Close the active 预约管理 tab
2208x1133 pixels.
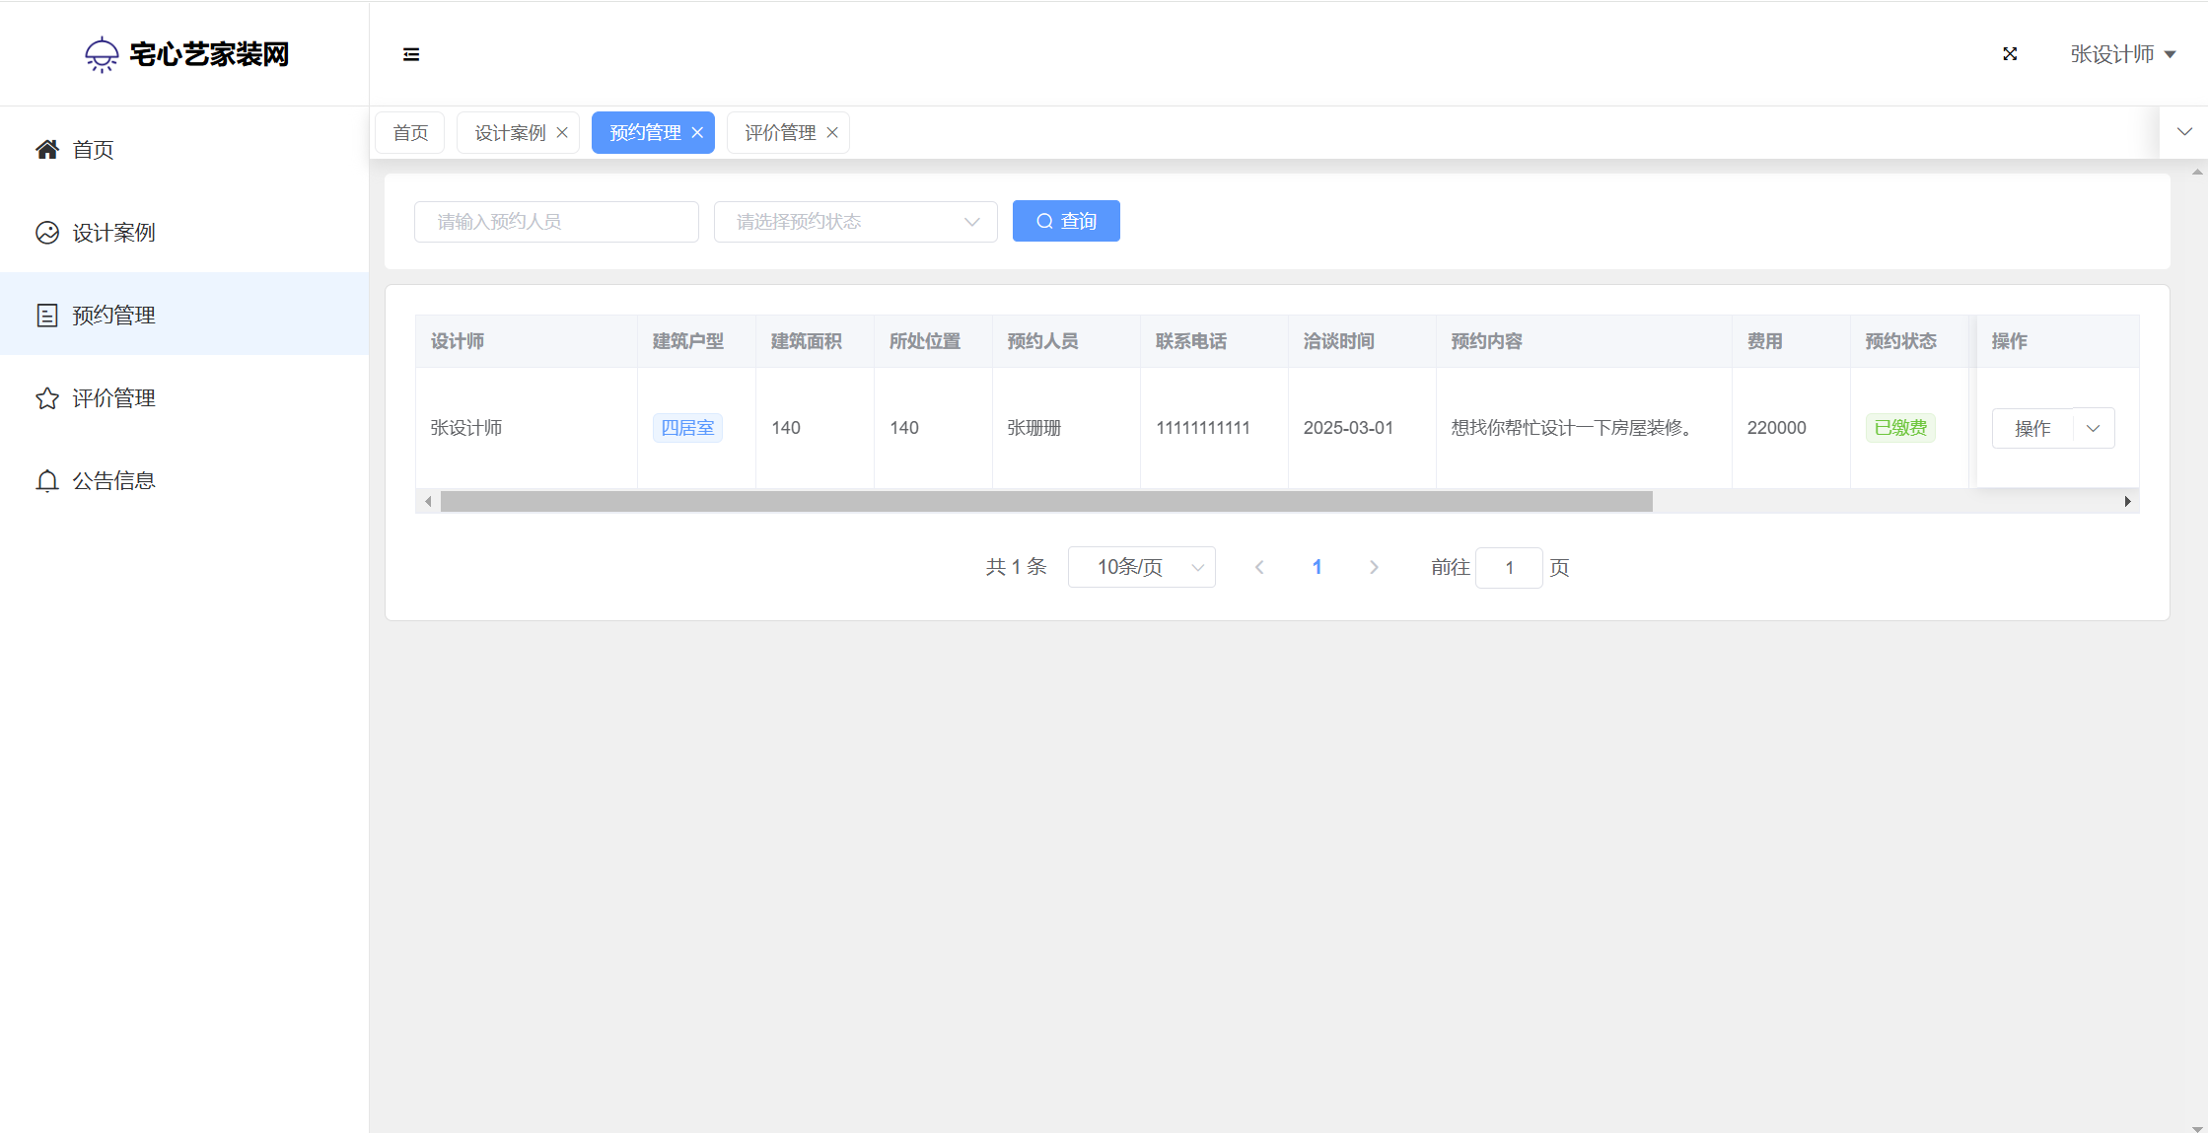[697, 133]
